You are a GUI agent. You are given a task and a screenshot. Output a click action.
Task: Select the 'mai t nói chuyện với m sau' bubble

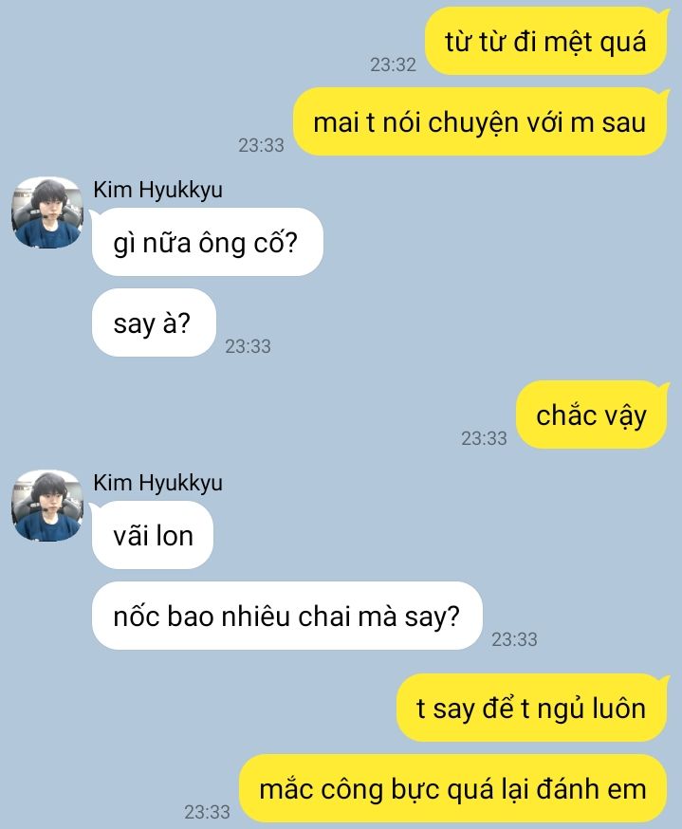(x=480, y=121)
